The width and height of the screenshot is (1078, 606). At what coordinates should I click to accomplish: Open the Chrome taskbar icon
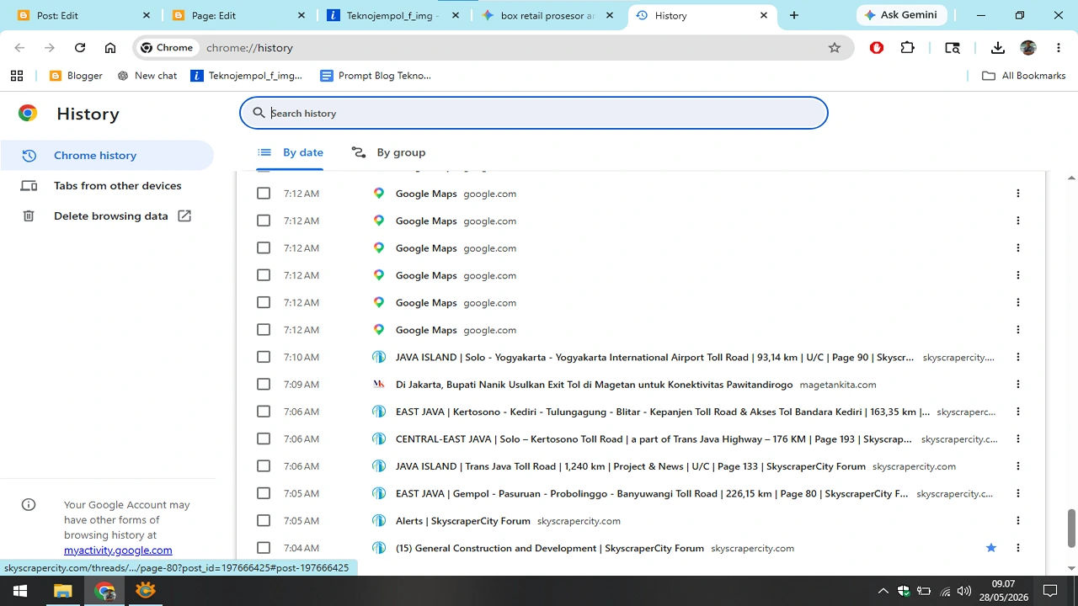click(x=104, y=591)
